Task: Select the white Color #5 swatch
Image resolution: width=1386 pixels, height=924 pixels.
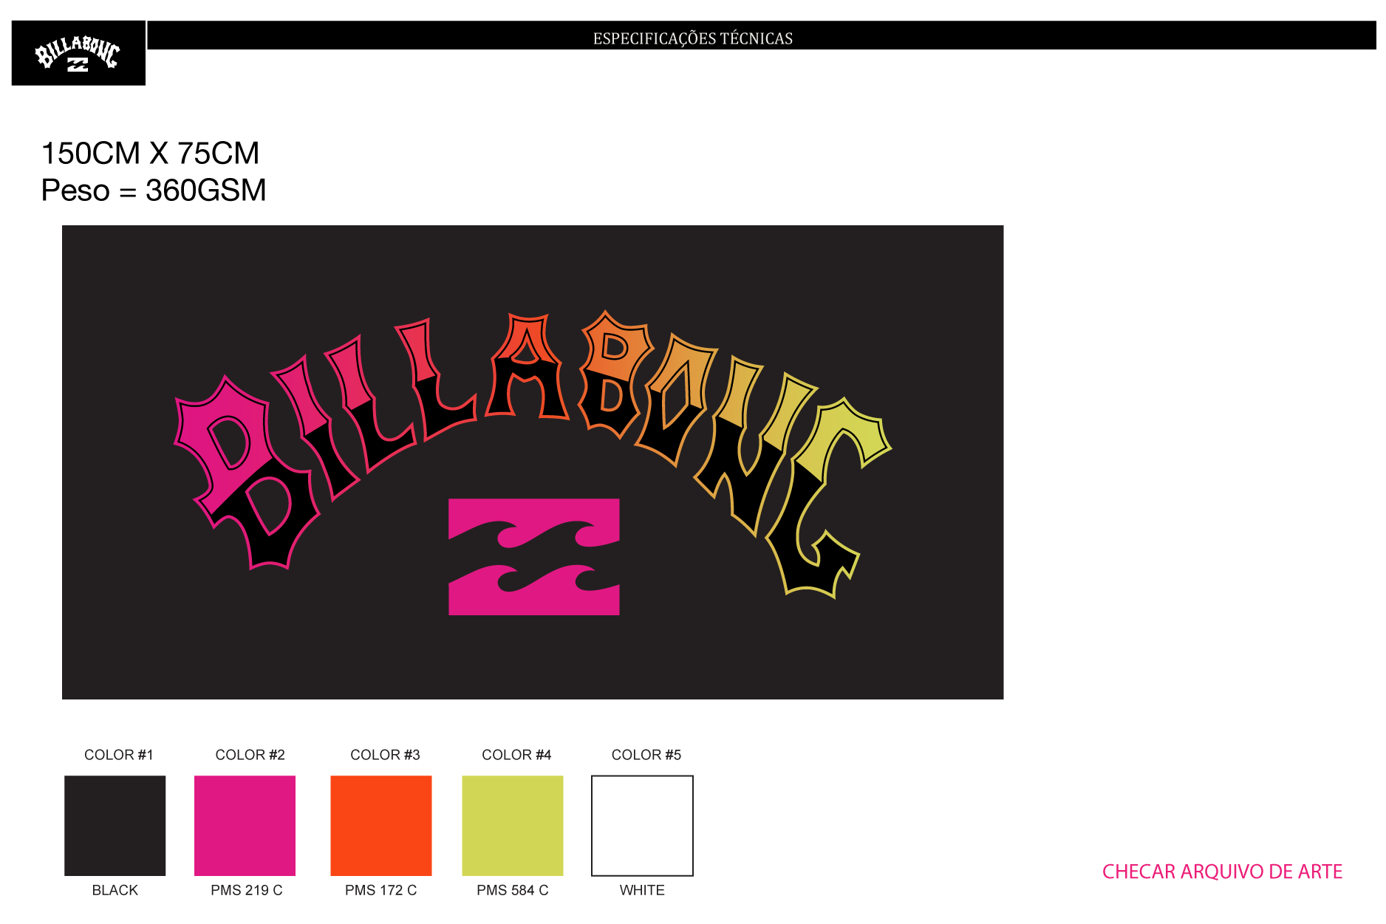Action: click(x=643, y=826)
